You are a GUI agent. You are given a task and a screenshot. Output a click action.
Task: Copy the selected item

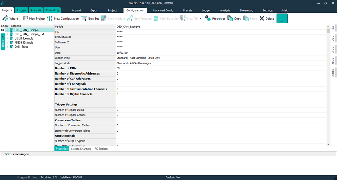tap(234, 19)
